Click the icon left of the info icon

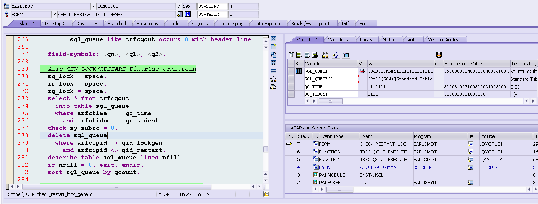pyautogui.click(x=180, y=14)
